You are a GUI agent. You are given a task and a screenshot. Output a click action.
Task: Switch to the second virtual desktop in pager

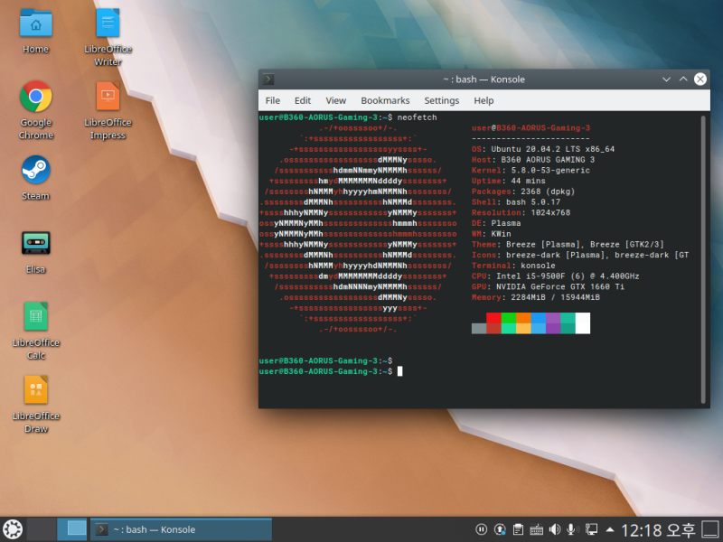coord(72,529)
